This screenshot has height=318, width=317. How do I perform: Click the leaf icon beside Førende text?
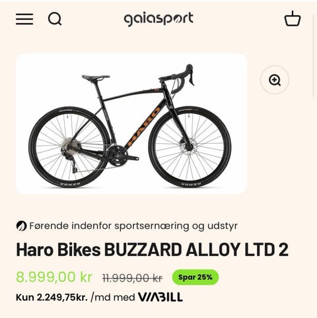[21, 226]
